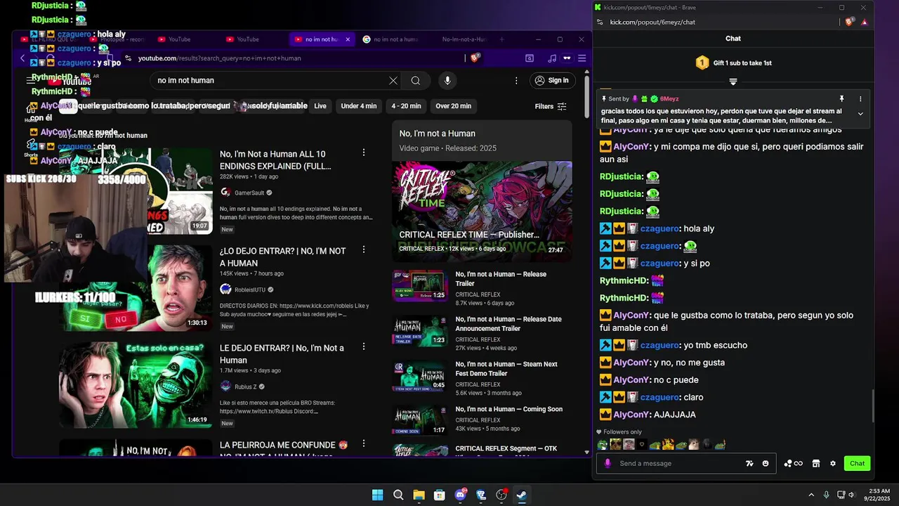Switch to the Google 'no im not a huma' tab

pos(391,39)
